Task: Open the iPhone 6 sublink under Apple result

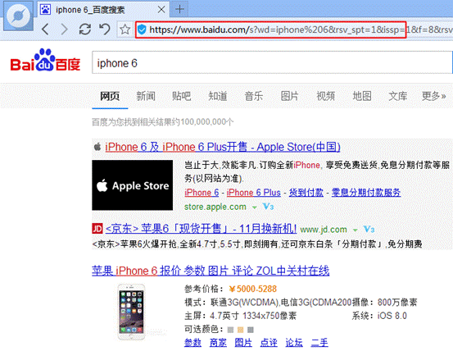Action: pos(202,193)
